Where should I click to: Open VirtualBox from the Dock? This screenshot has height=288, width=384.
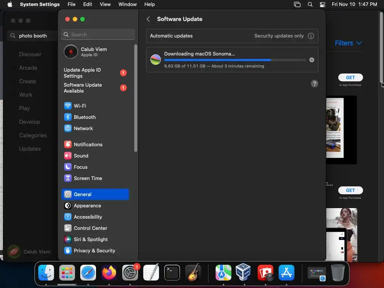pos(243,272)
